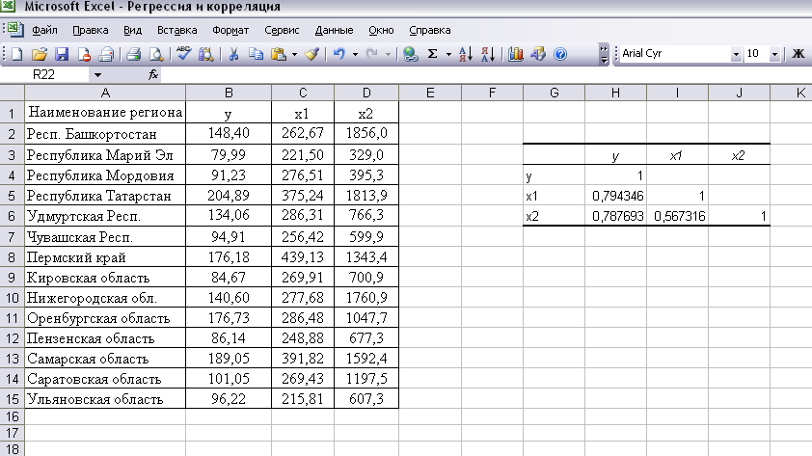This screenshot has height=456, width=812.
Task: Open the Вид menu
Action: point(132,30)
